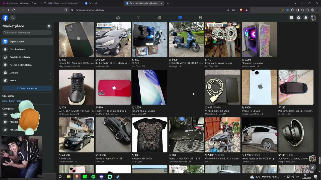
Task: Open the iPhone 13 128gb listing photo
Action: pos(76,39)
